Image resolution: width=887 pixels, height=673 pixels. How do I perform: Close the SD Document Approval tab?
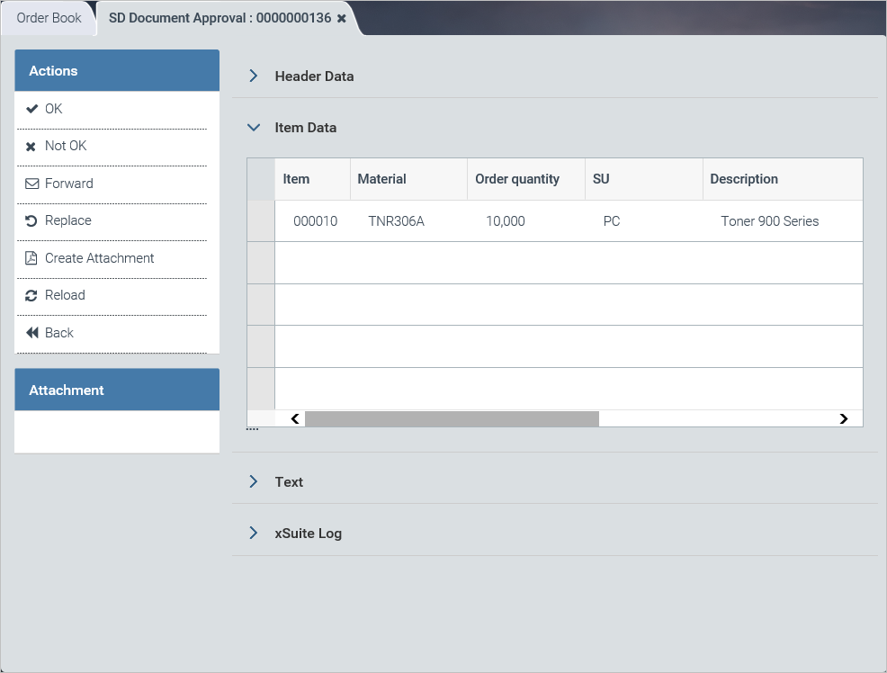342,19
